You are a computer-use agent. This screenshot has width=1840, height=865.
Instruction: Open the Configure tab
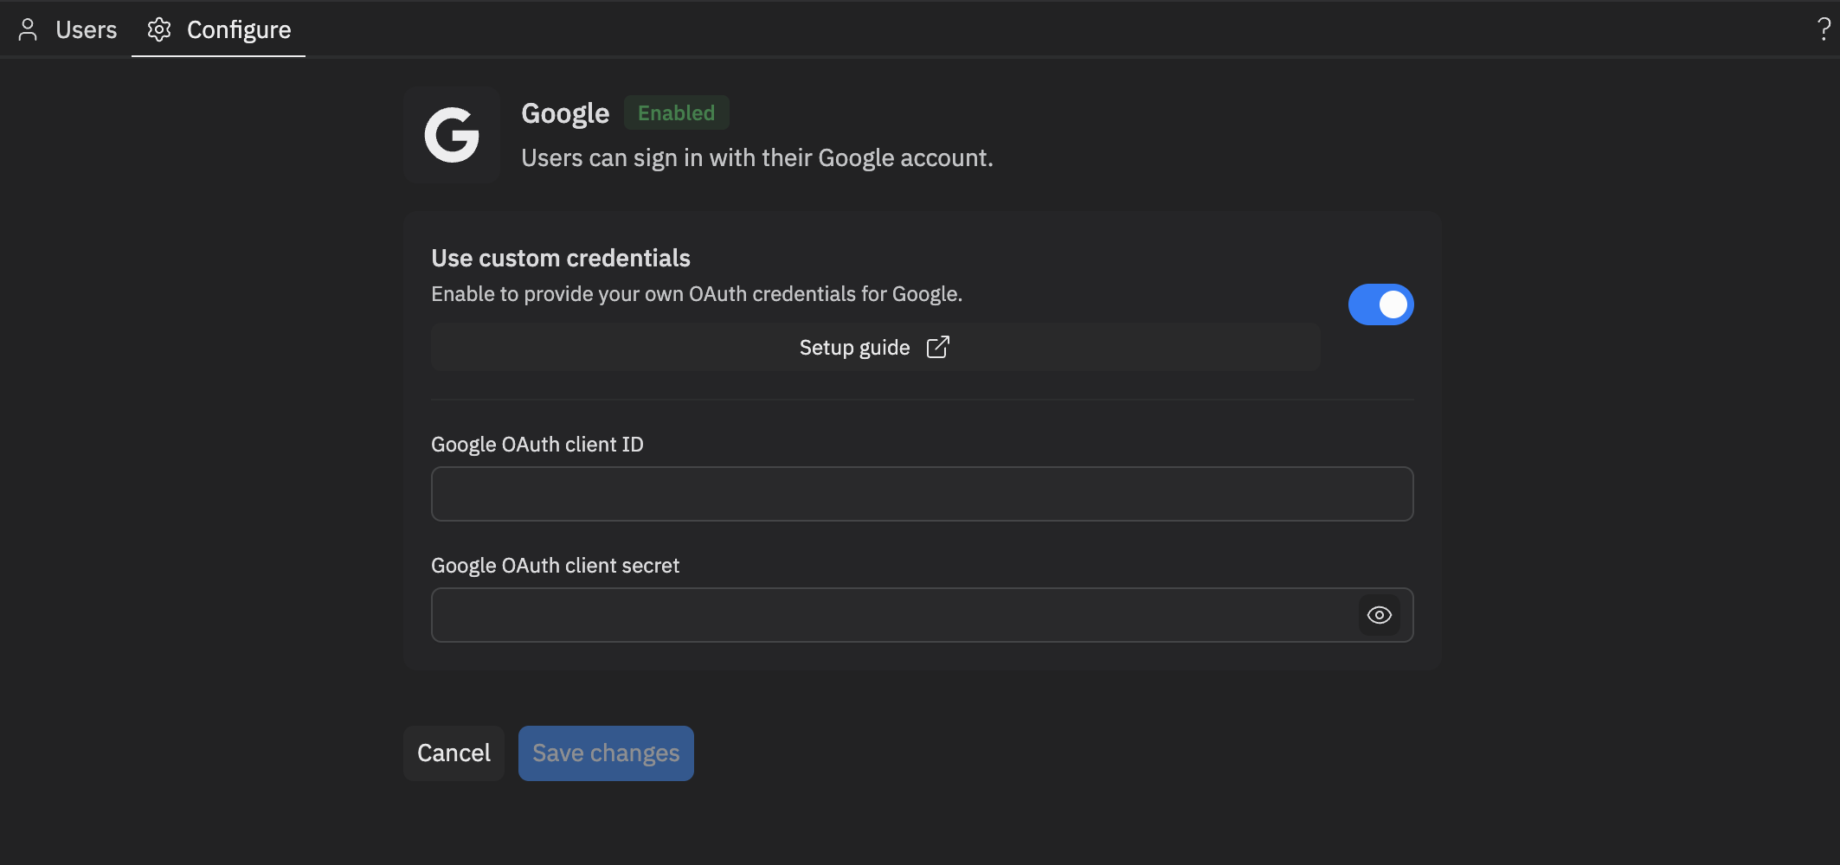pos(237,29)
